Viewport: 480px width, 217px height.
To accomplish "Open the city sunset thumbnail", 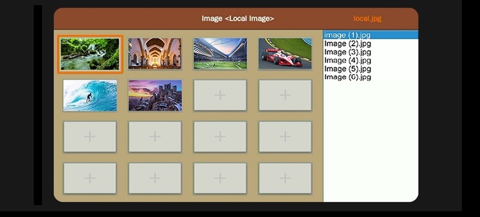I will [x=155, y=96].
